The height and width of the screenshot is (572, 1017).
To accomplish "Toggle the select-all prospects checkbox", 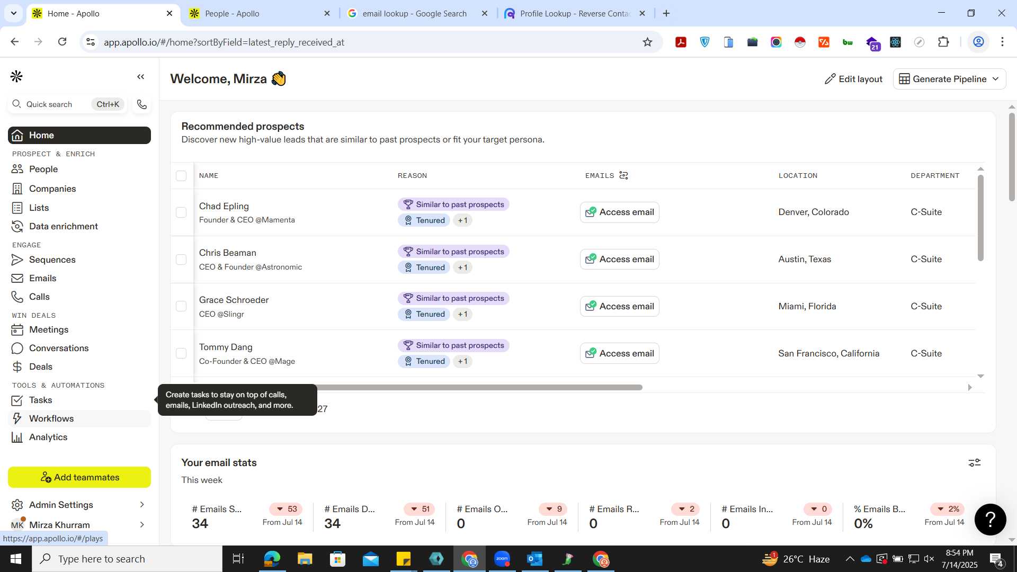I will click(x=181, y=176).
